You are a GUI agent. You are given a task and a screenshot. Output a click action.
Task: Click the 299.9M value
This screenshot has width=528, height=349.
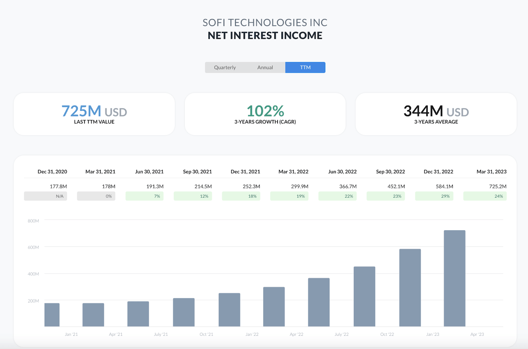[x=300, y=186]
